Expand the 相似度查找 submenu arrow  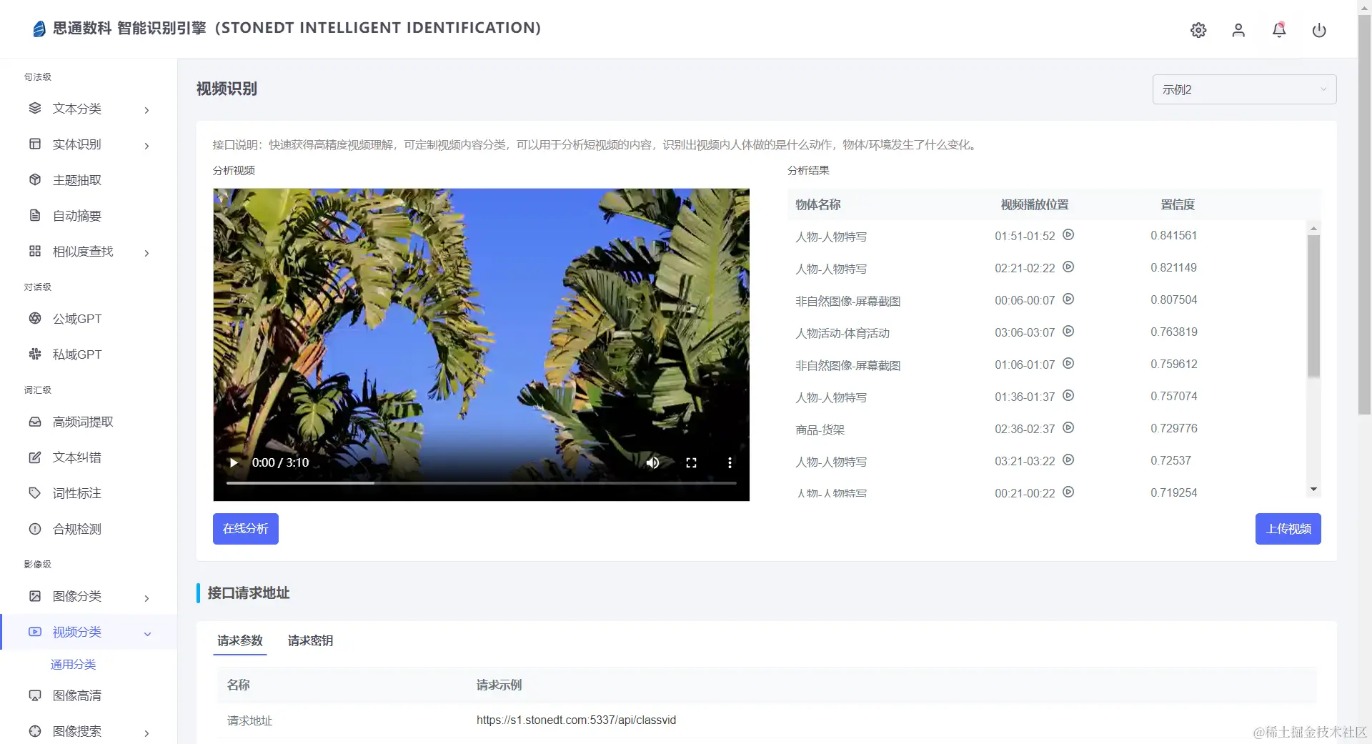pos(146,252)
